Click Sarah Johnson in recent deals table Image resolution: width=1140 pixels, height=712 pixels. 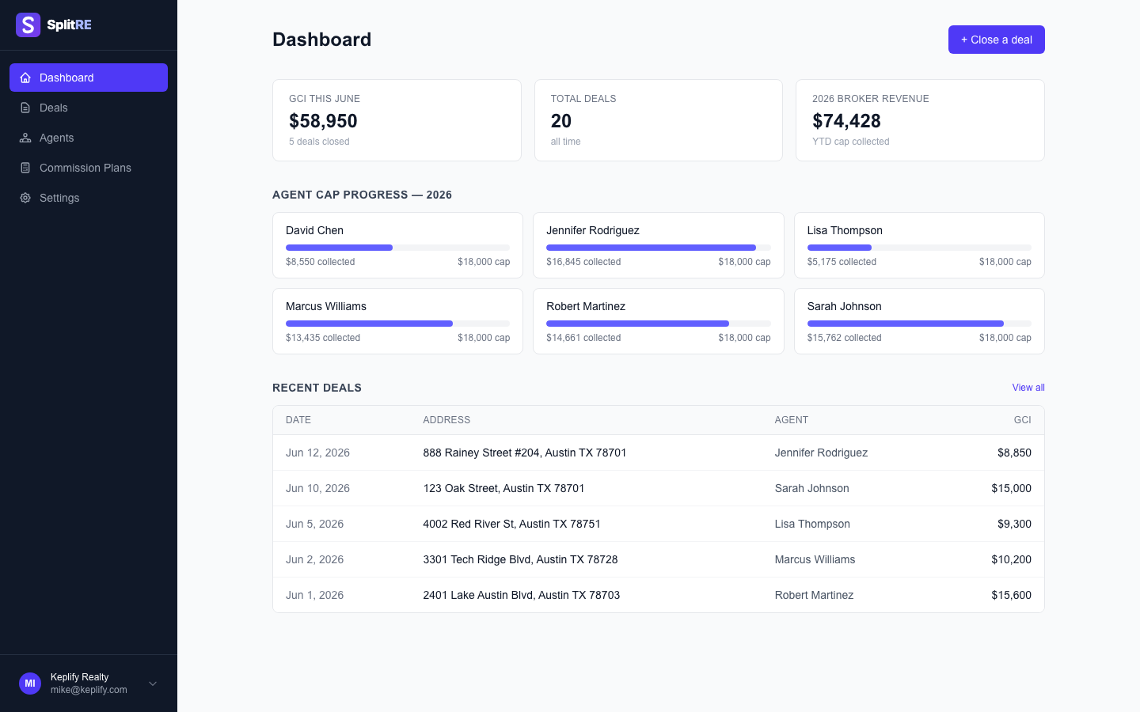point(811,488)
